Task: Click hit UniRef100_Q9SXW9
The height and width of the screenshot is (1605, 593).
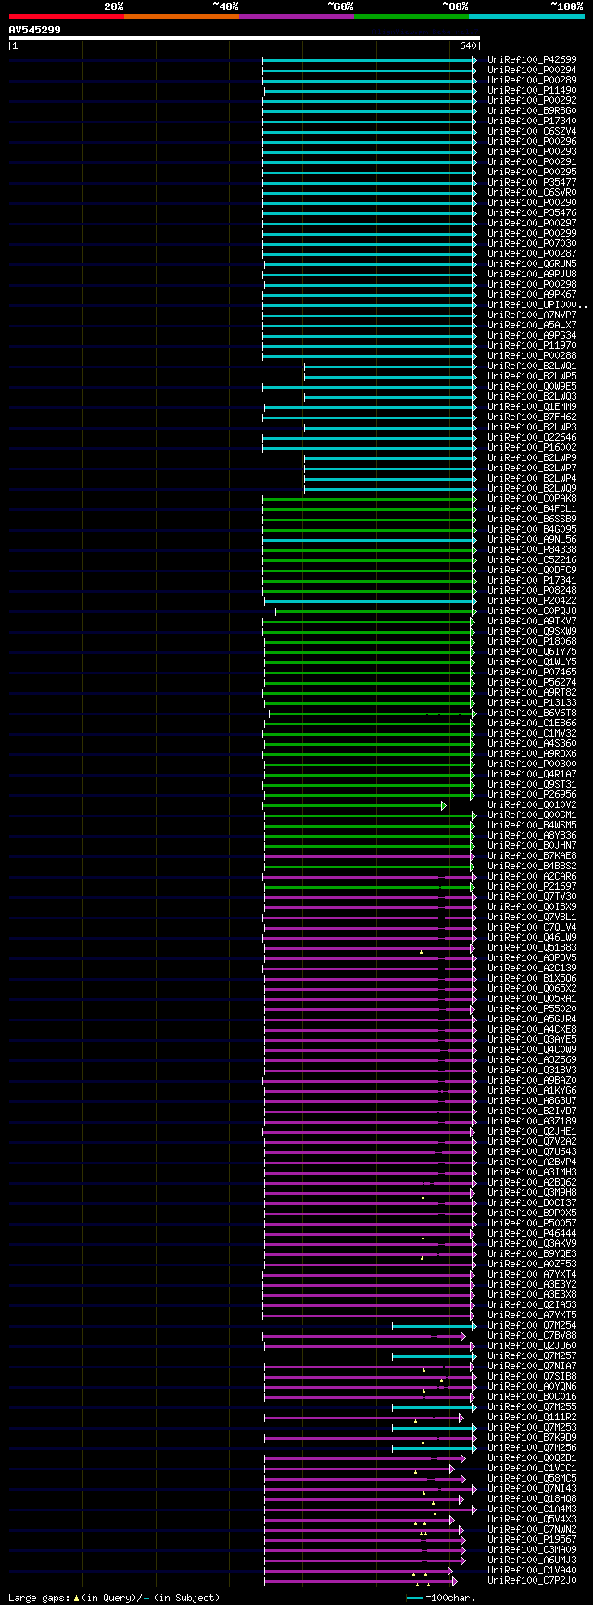Action: (532, 631)
